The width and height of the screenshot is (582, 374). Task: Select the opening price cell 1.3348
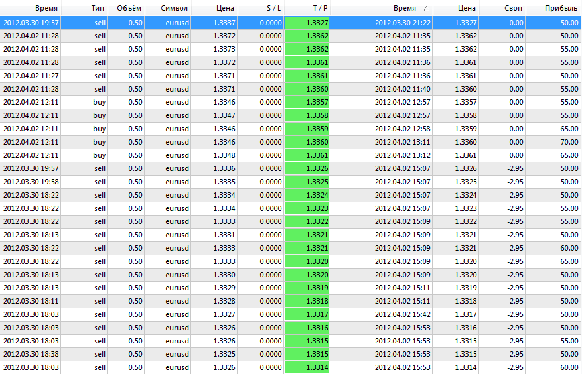tap(214, 155)
